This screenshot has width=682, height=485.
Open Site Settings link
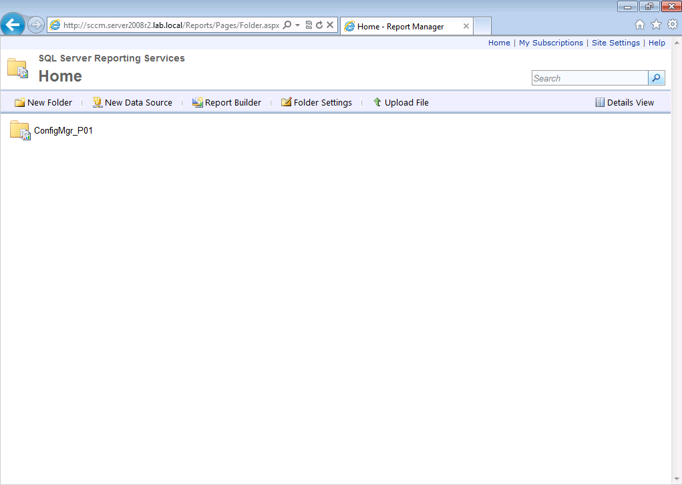615,43
